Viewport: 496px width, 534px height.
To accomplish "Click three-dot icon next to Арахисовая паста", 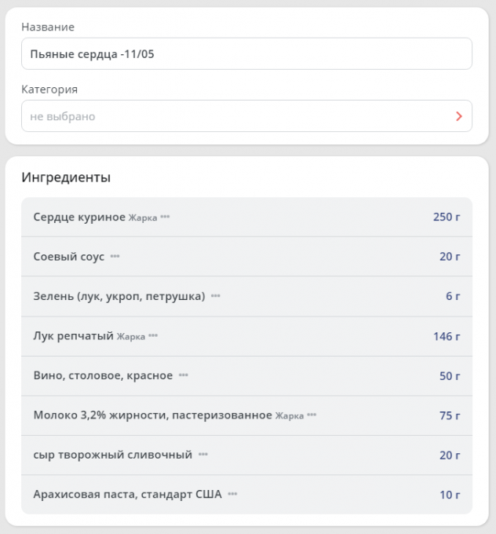I will click(x=232, y=495).
